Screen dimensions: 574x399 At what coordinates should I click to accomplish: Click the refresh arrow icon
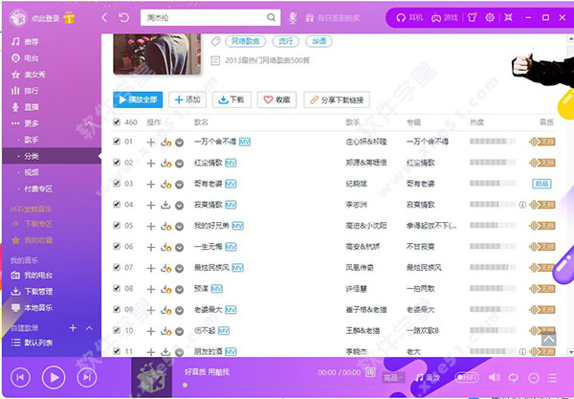[124, 17]
